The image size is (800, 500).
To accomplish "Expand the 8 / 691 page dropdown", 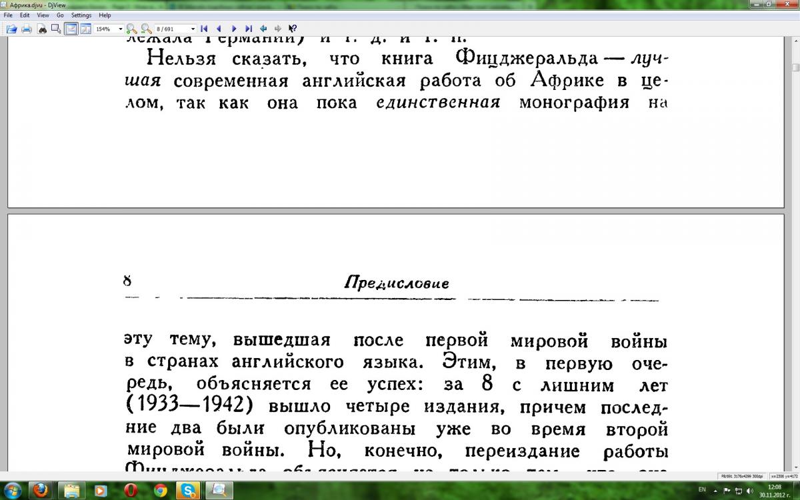I will (x=193, y=29).
